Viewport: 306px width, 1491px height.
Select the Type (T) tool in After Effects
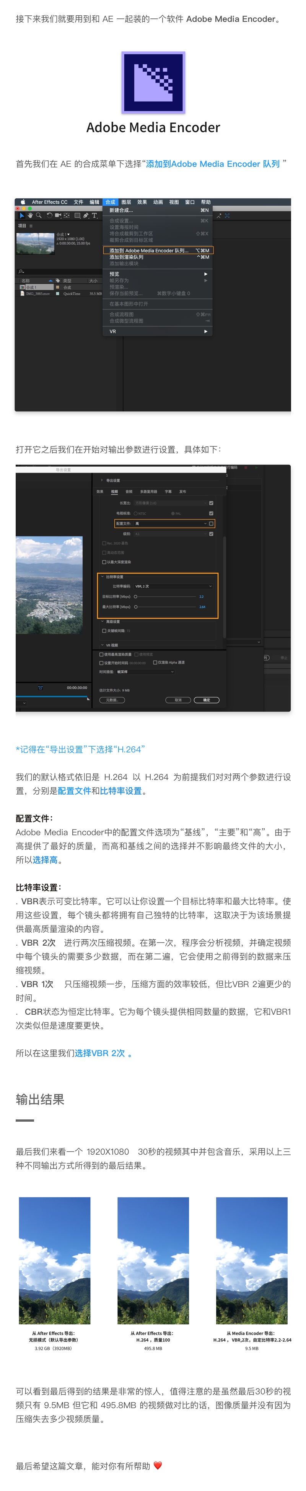point(95,215)
